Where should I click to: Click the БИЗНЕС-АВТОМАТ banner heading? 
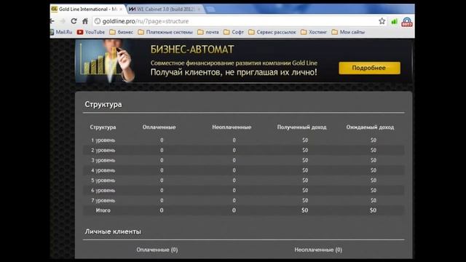coord(192,49)
